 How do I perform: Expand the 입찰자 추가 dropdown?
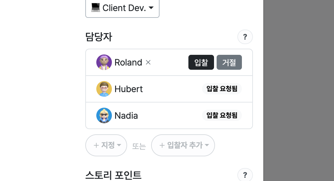pyautogui.click(x=183, y=145)
